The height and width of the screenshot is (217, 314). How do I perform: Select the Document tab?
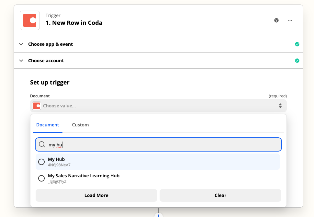48,125
